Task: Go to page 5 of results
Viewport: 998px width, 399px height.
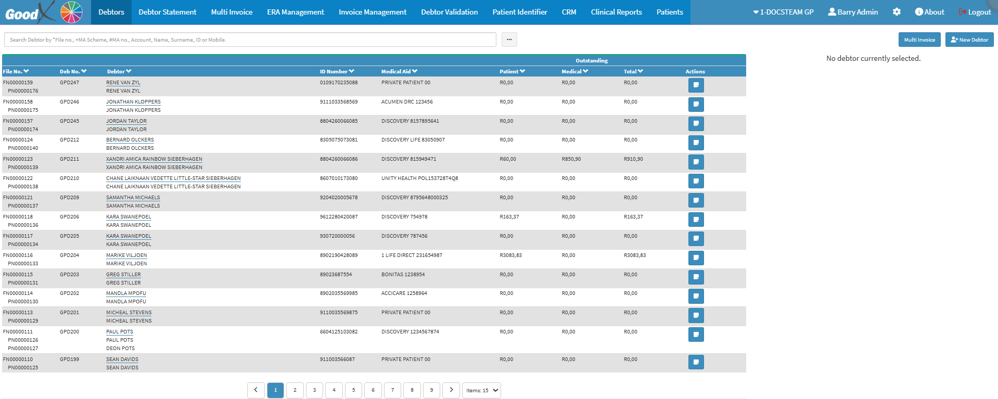Action: (x=353, y=390)
